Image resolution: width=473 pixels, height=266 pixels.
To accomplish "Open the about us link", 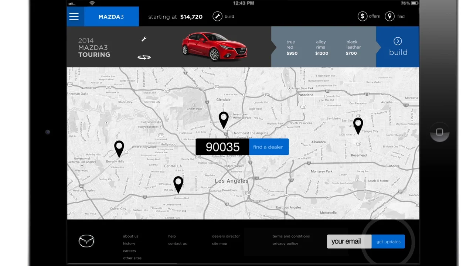I will (130, 236).
